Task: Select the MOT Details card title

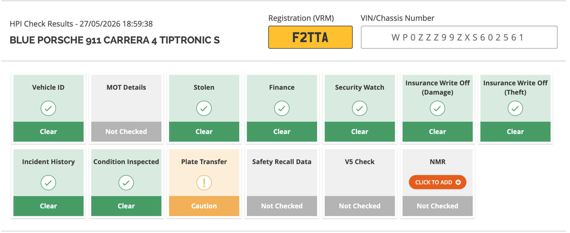Action: point(126,88)
